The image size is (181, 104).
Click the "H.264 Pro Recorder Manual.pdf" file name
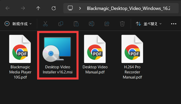tap(132, 72)
